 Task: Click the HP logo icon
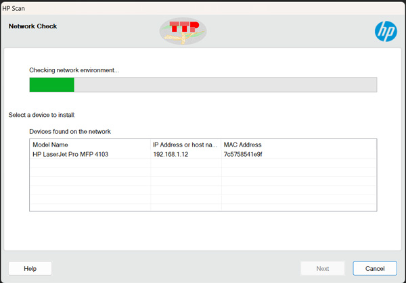pos(386,31)
